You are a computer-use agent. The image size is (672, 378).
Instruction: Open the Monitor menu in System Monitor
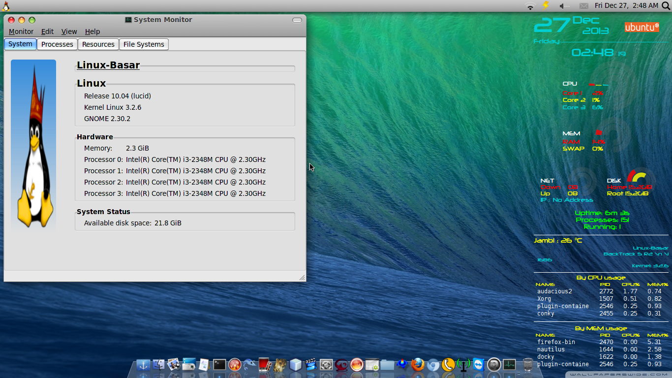click(21, 31)
